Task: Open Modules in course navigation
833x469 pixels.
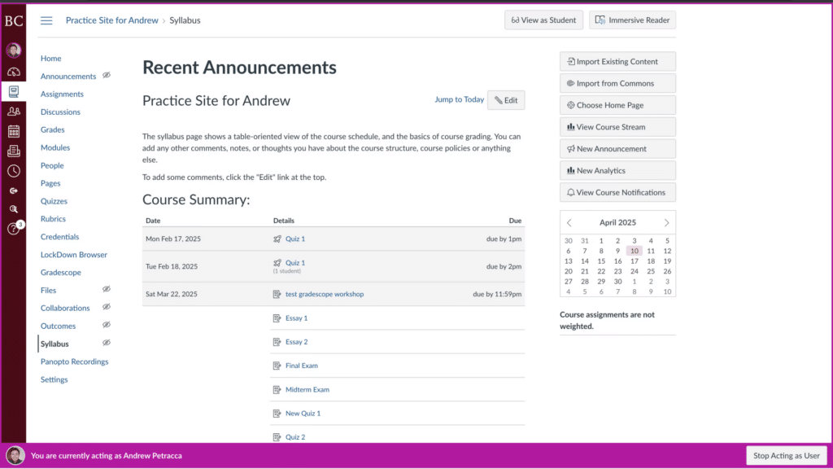Action: coord(55,148)
